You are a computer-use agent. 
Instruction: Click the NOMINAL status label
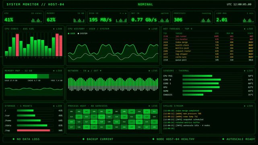pyautogui.click(x=145, y=4)
